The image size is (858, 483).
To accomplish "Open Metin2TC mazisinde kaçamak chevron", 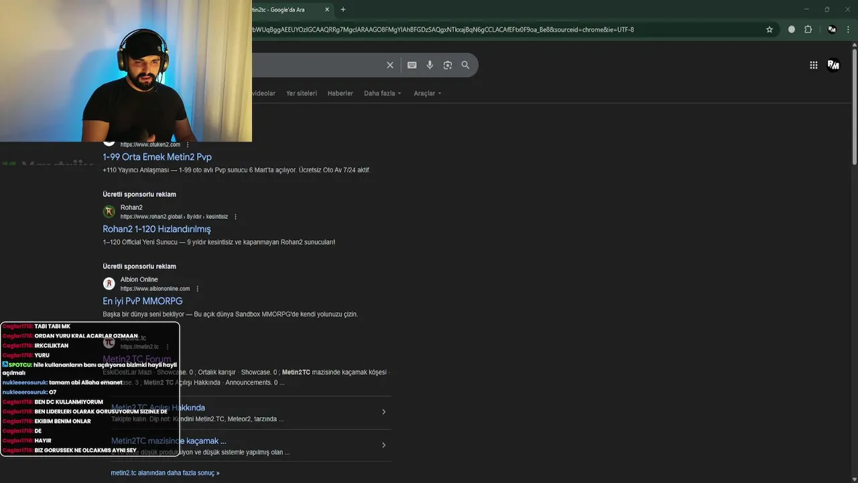I will coord(383,445).
